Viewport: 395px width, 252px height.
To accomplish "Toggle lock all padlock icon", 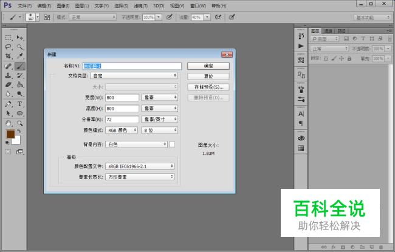I will click(349, 59).
